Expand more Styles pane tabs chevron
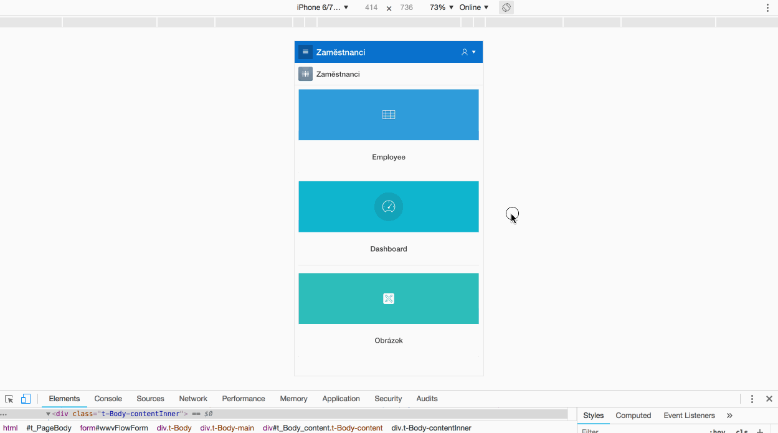The image size is (778, 433). (x=729, y=416)
